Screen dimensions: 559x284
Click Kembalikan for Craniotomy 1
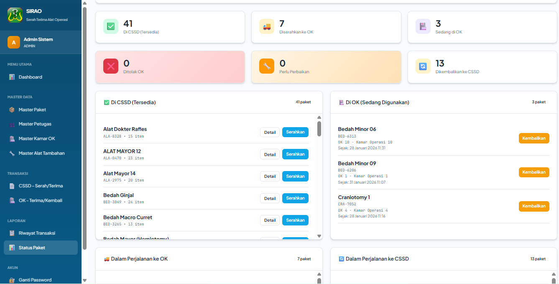[534, 206]
